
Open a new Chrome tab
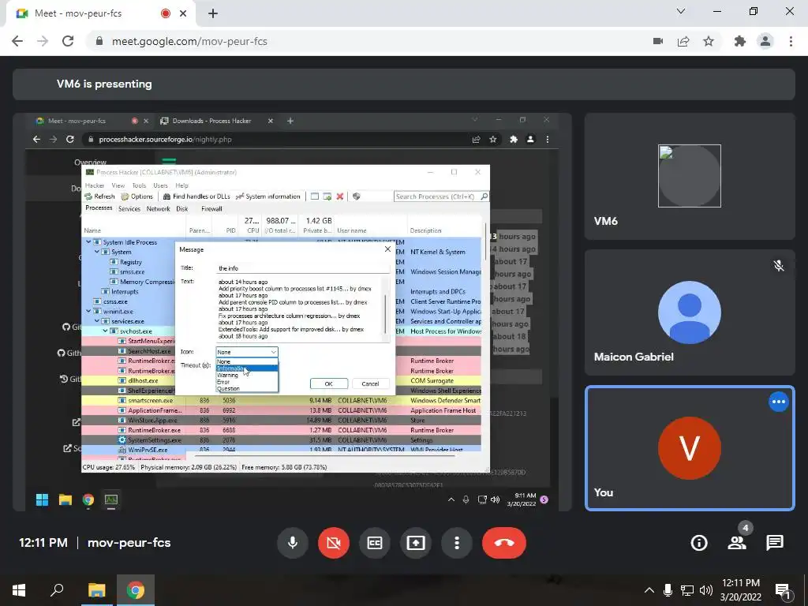213,13
